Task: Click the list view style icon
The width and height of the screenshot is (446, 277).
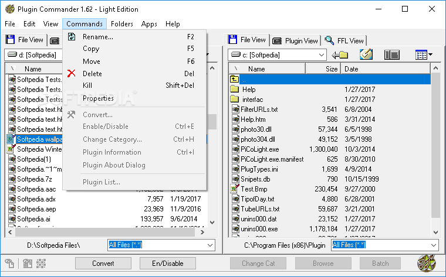Action: coord(421,55)
